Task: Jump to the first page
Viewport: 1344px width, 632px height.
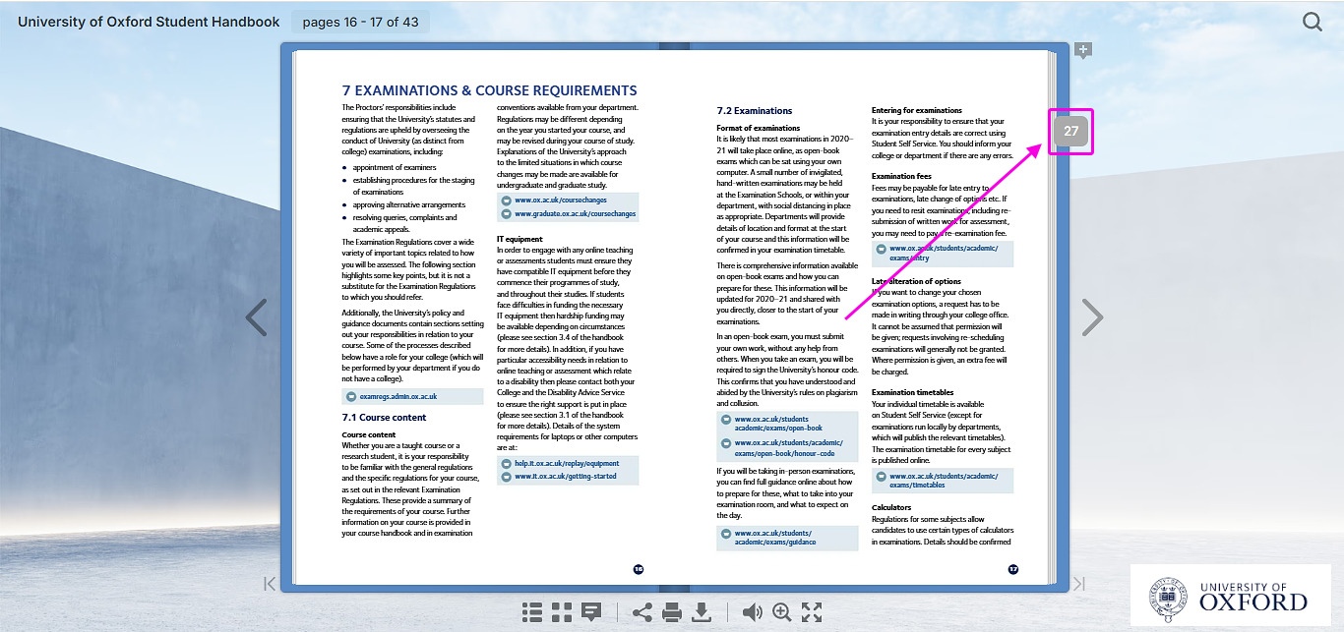Action: [x=270, y=584]
